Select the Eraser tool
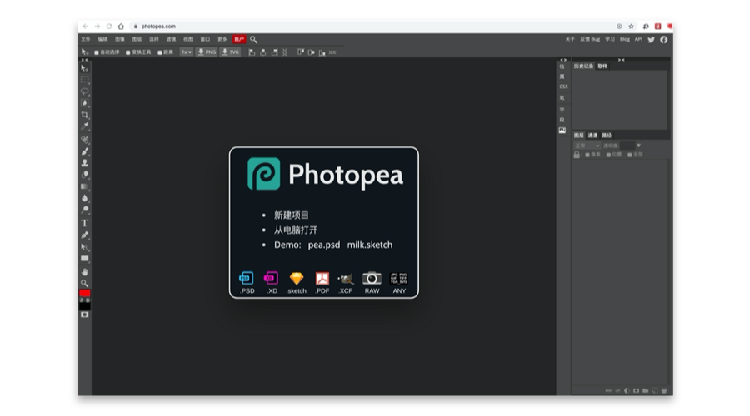 [85, 175]
